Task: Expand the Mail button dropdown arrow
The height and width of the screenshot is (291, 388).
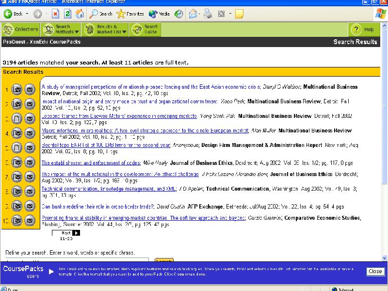Action: point(199,14)
